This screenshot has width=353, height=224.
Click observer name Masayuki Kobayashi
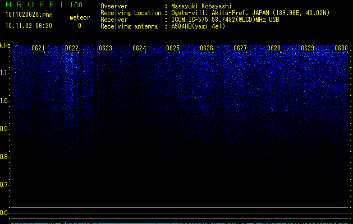201,6
